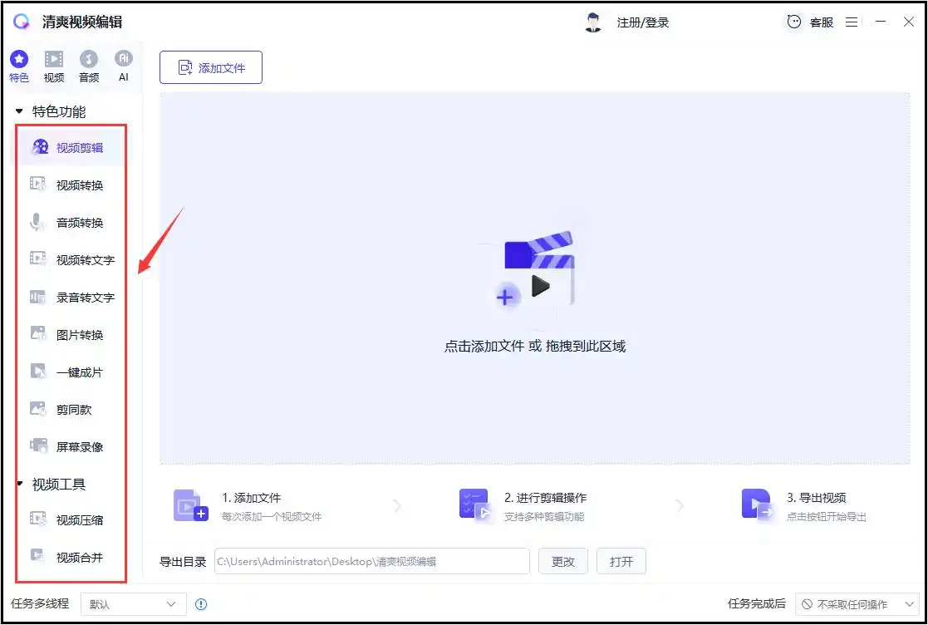
Task: Choose the 音频转换 microphone icon
Action: point(38,223)
